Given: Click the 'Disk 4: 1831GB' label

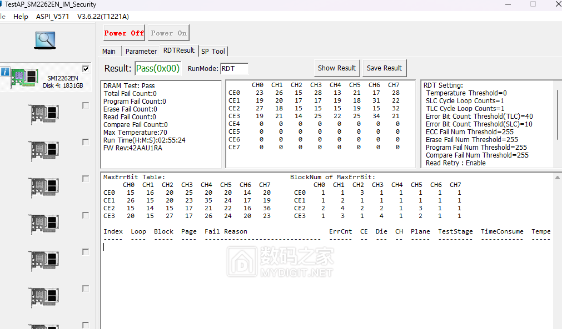Looking at the screenshot, I should click(63, 86).
